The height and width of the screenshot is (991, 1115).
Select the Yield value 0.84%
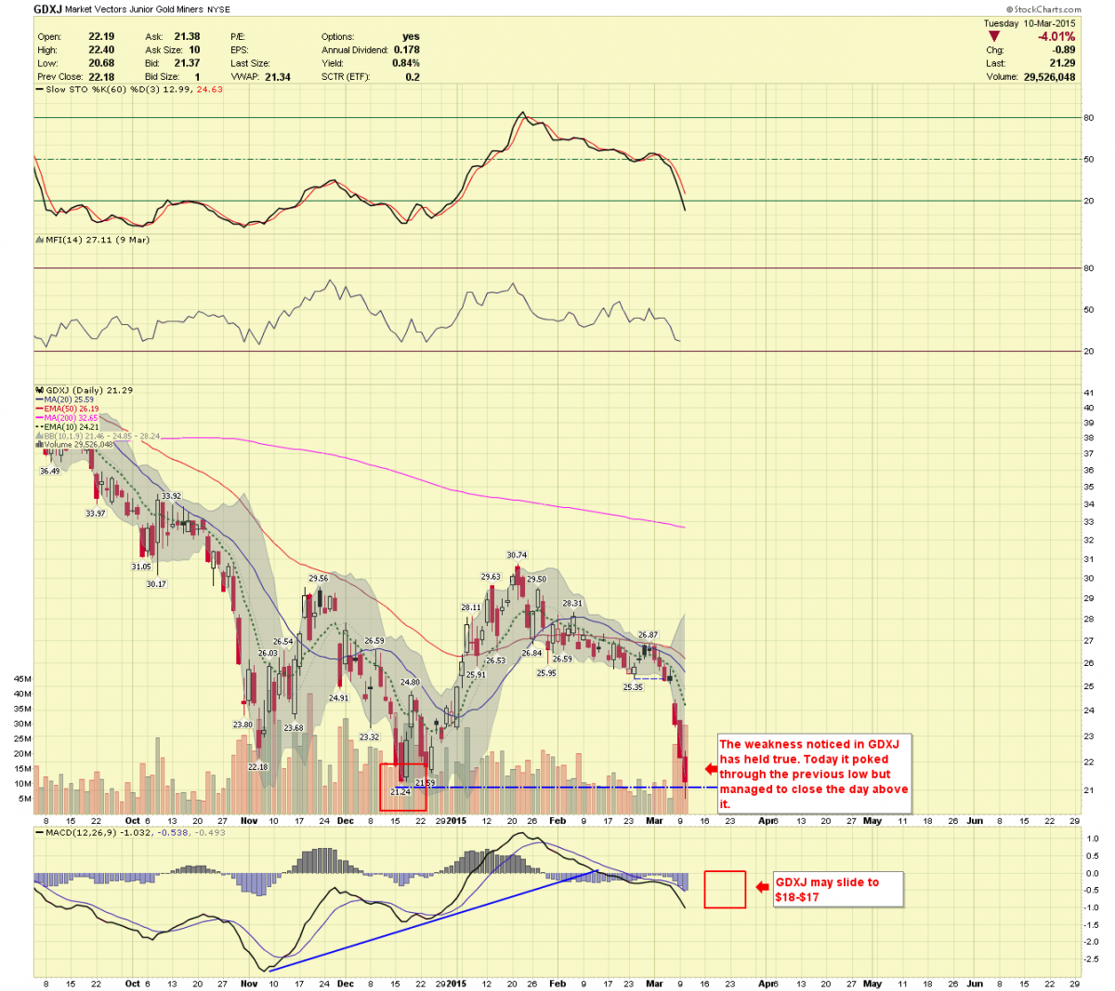pyautogui.click(x=406, y=63)
